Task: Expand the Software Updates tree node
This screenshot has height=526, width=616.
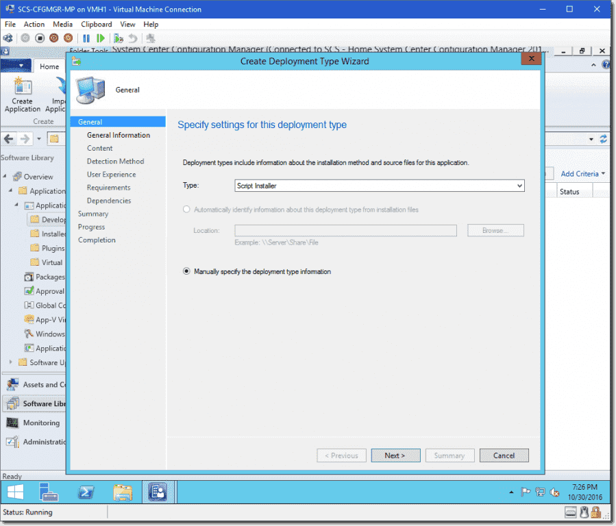Action: (10, 362)
